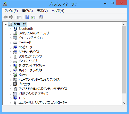This screenshot has height=114, width=129.
Task: Select the バッテリ battery icon
Action: point(15,75)
